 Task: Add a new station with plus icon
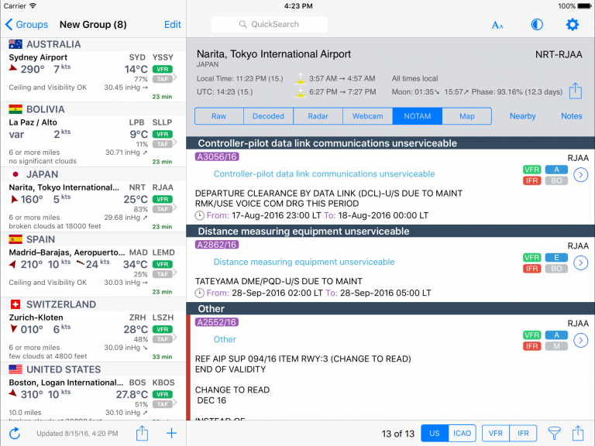tap(171, 433)
